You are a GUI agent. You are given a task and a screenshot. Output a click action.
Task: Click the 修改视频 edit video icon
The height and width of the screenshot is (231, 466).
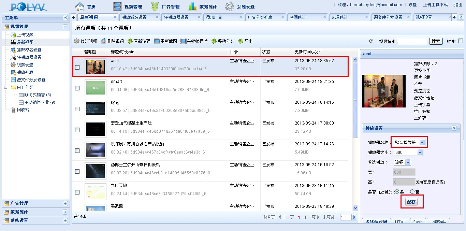[77, 41]
